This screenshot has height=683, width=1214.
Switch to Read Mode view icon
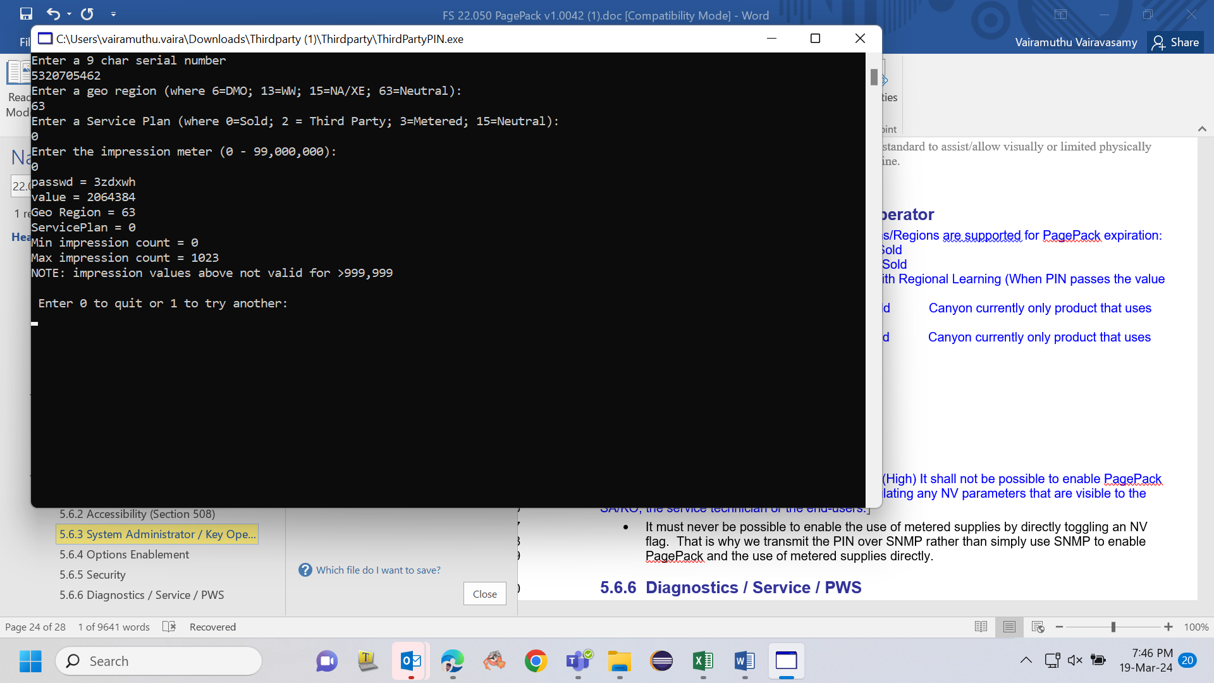coord(981,627)
